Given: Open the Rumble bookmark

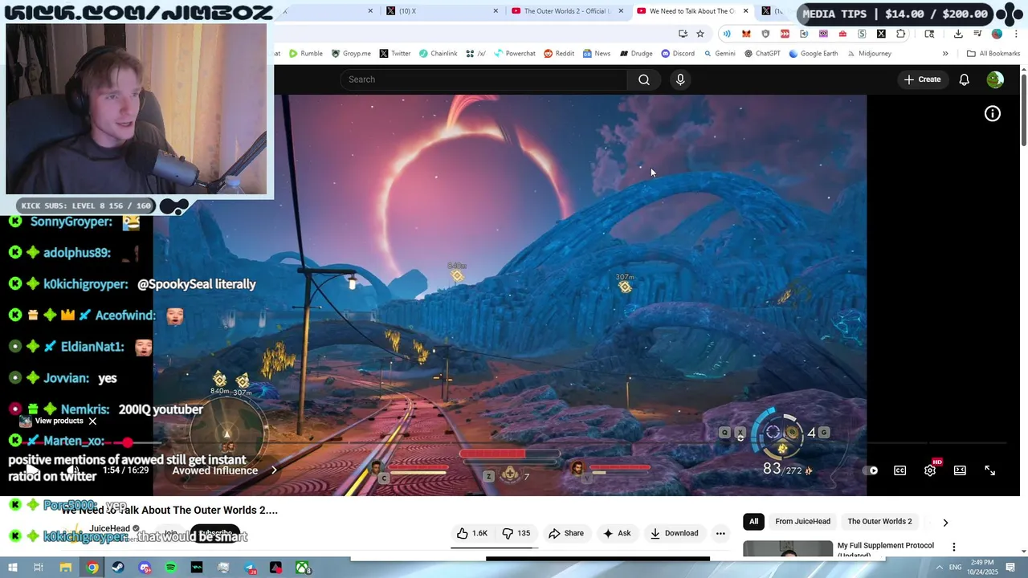Looking at the screenshot, I should pos(305,54).
